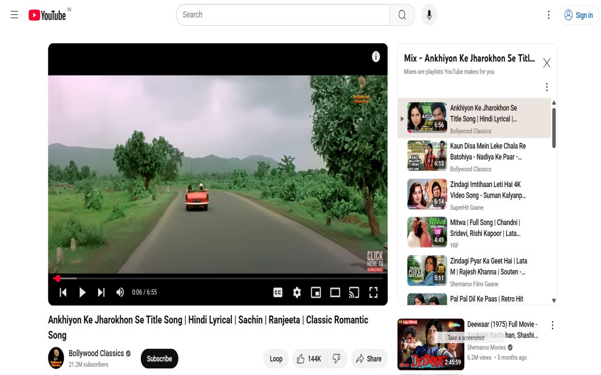Viewport: 601px width, 375px height.
Task: Toggle closed captions
Action: point(278,292)
